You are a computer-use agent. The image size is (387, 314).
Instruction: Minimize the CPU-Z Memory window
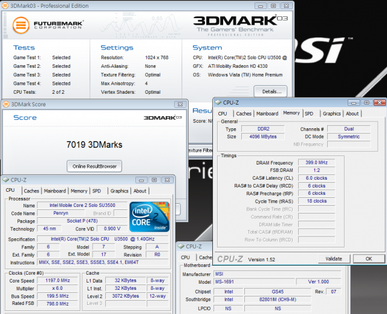tap(354, 102)
